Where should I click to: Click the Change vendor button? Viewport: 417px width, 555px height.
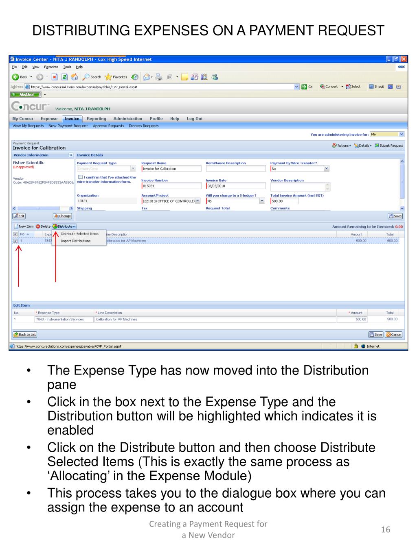tap(62, 216)
